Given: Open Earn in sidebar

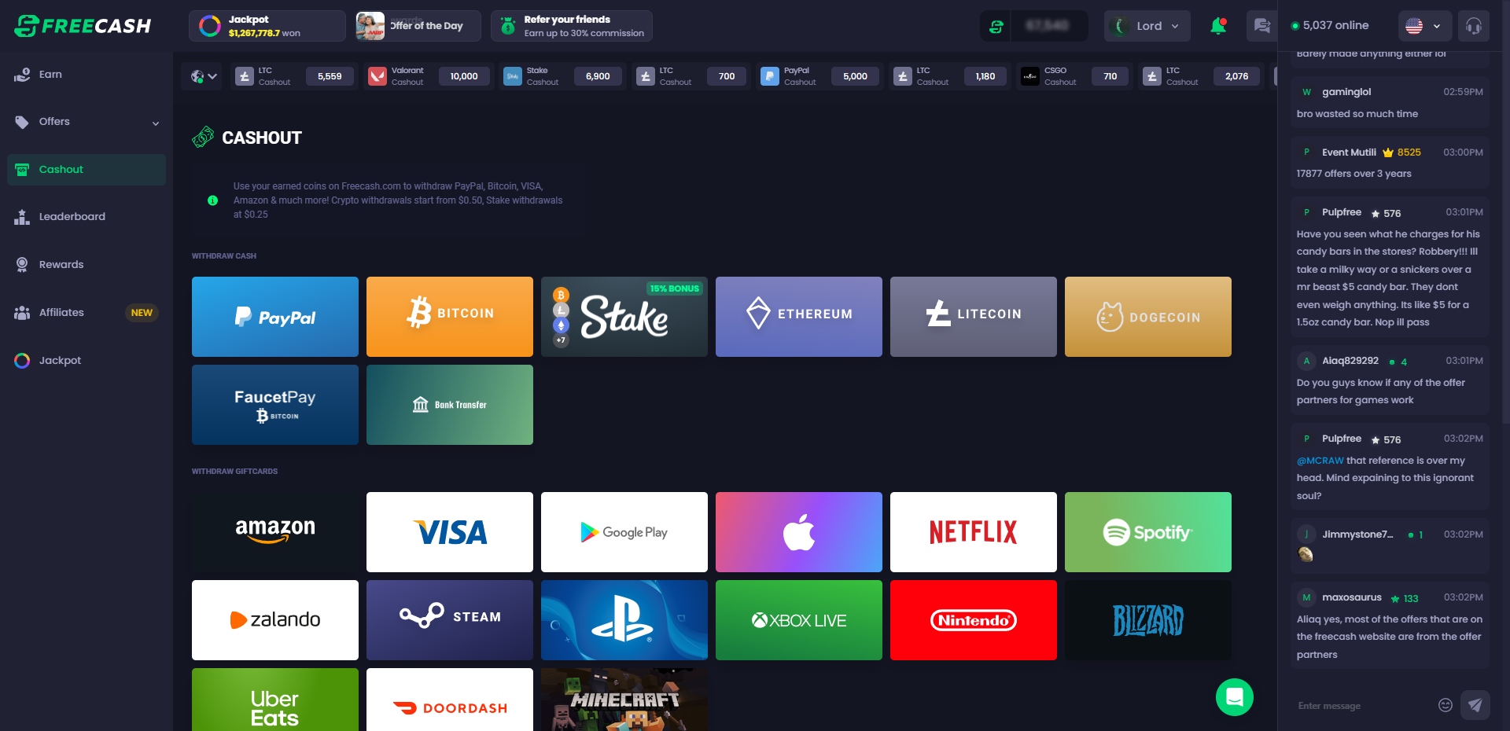Looking at the screenshot, I should point(87,75).
